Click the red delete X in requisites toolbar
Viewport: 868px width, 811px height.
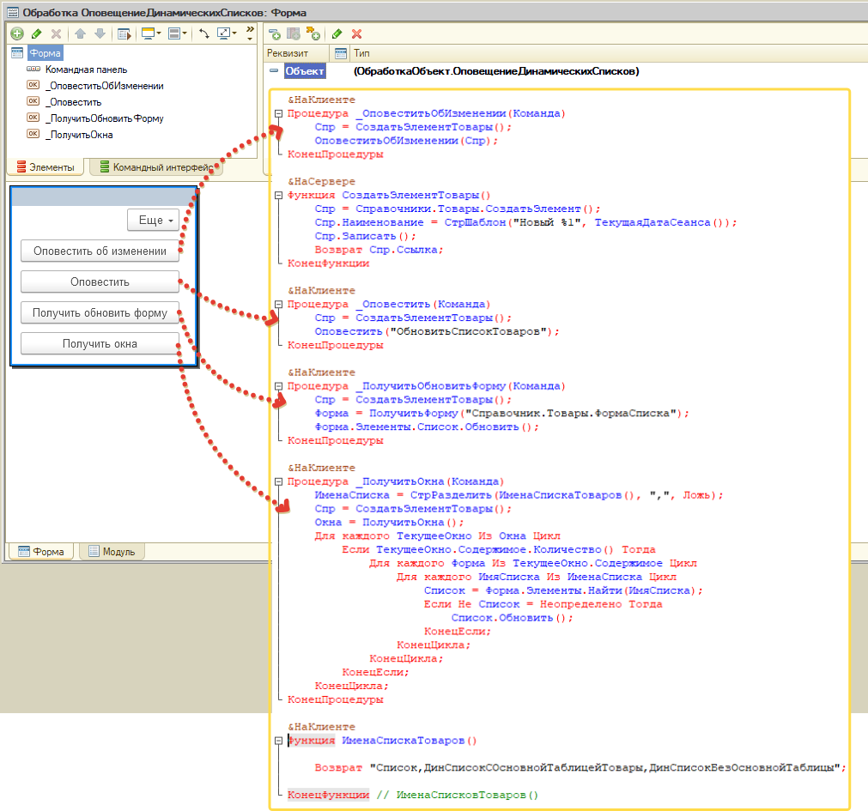(357, 33)
